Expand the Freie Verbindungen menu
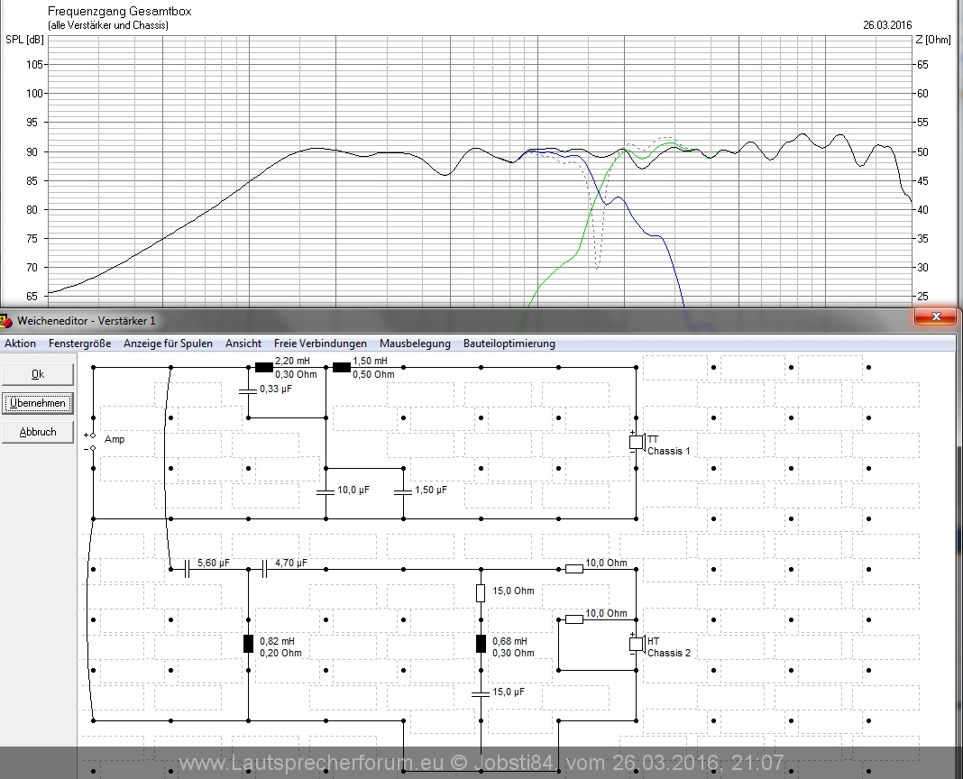This screenshot has width=963, height=779. point(320,344)
